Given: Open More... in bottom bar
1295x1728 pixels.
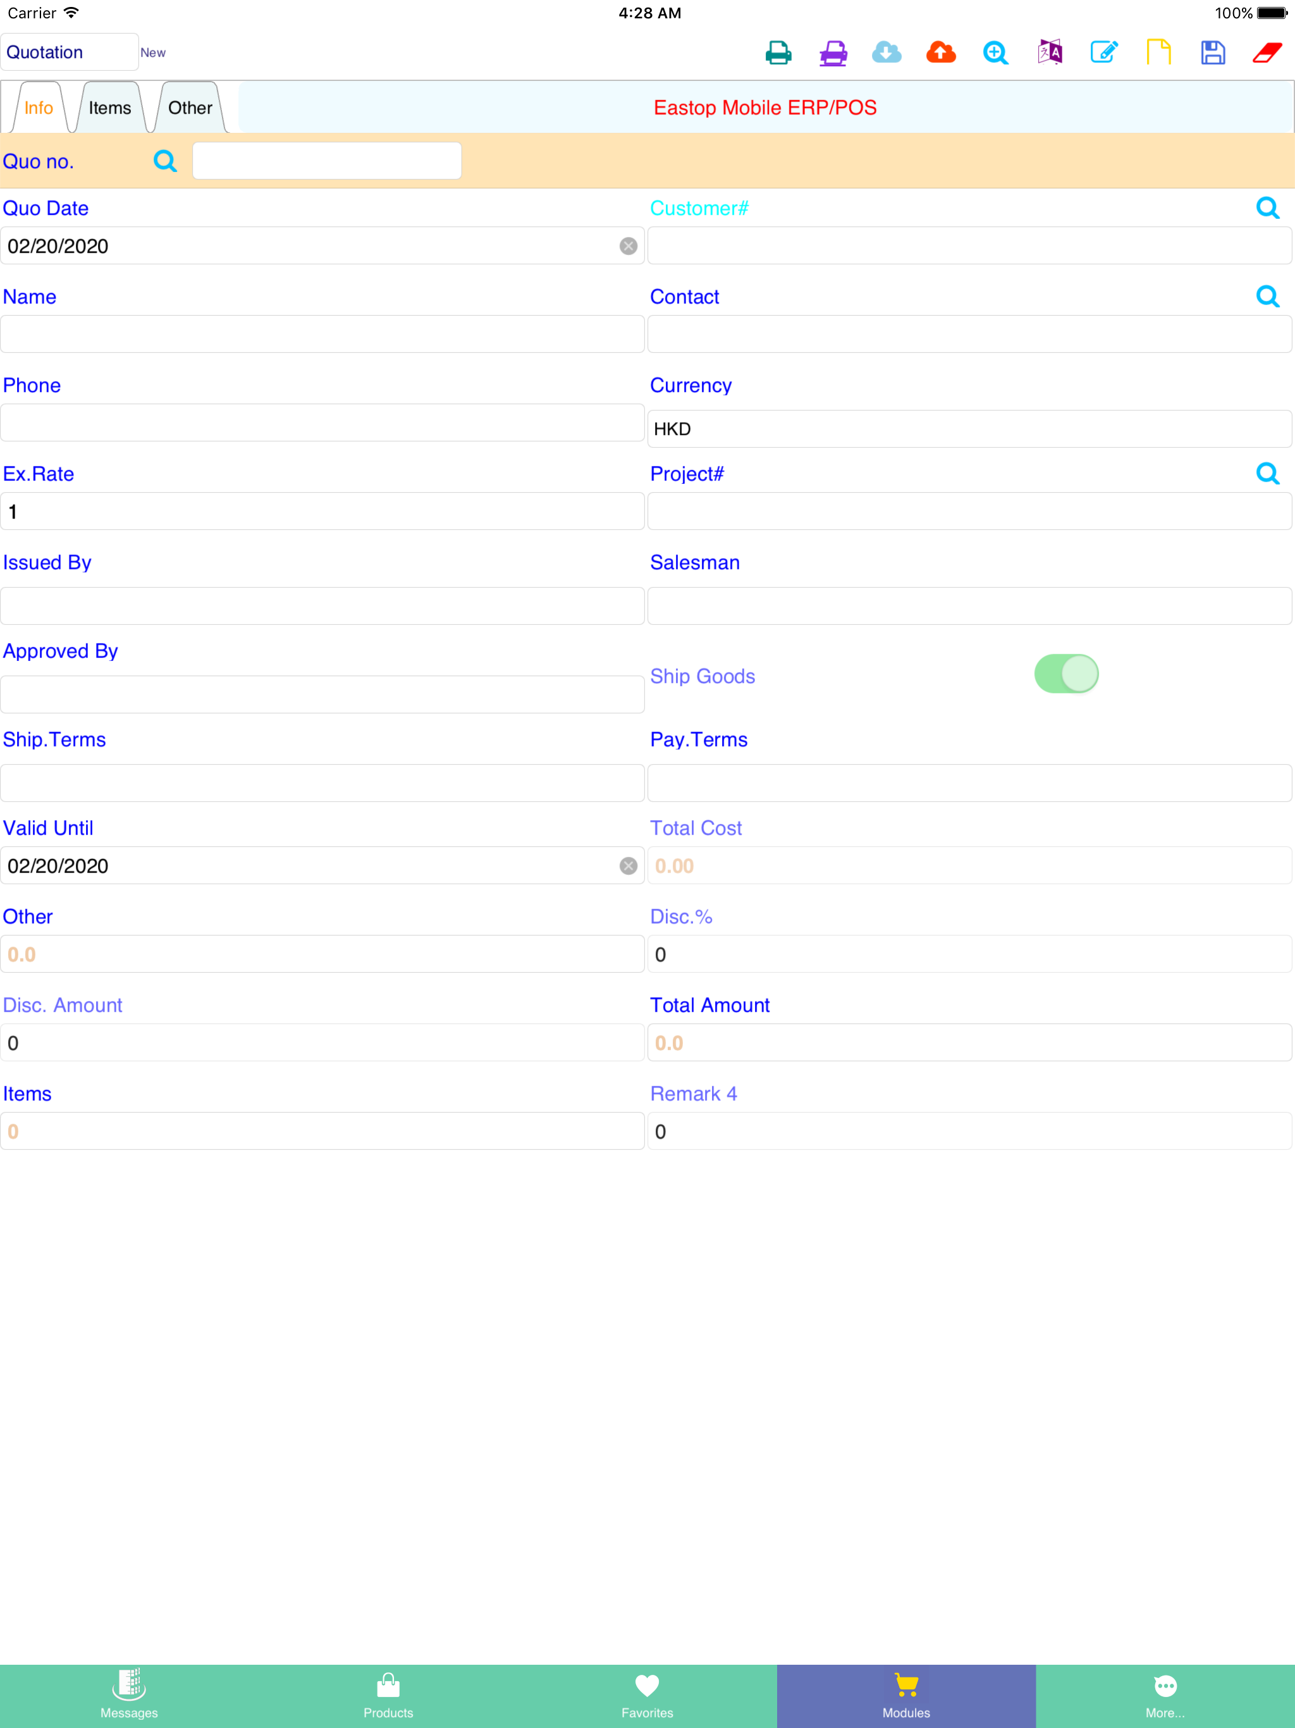Looking at the screenshot, I should point(1165,1696).
